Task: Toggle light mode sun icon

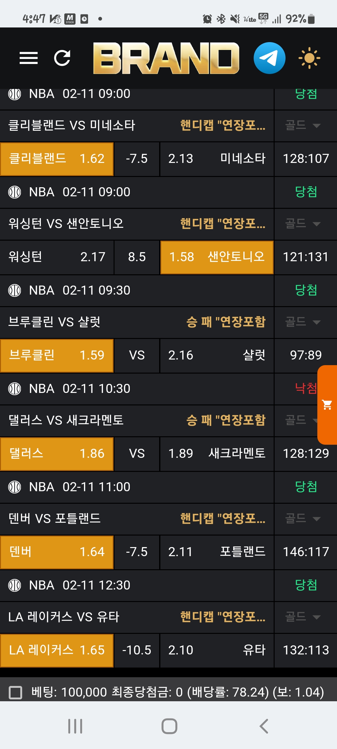Action: [309, 58]
